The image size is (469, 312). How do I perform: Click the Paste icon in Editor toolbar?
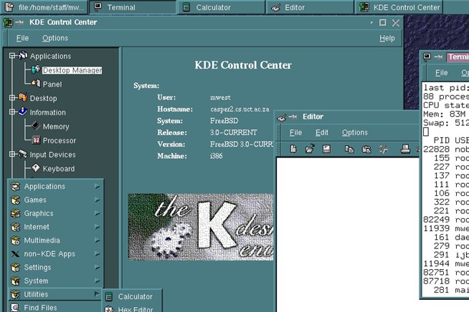[x=366, y=149]
